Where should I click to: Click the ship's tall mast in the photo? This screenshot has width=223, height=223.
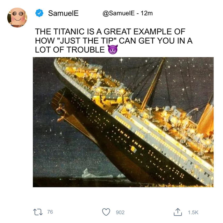point(152,85)
